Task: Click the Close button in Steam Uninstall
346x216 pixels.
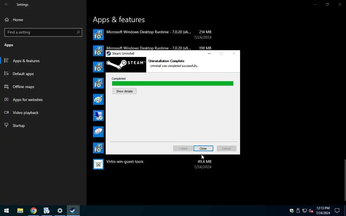Action: (203, 148)
